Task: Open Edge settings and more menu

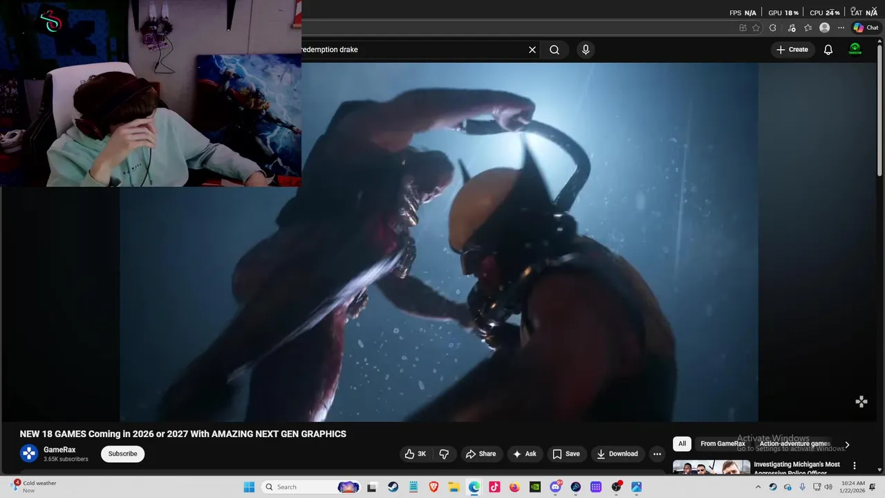Action: click(841, 28)
